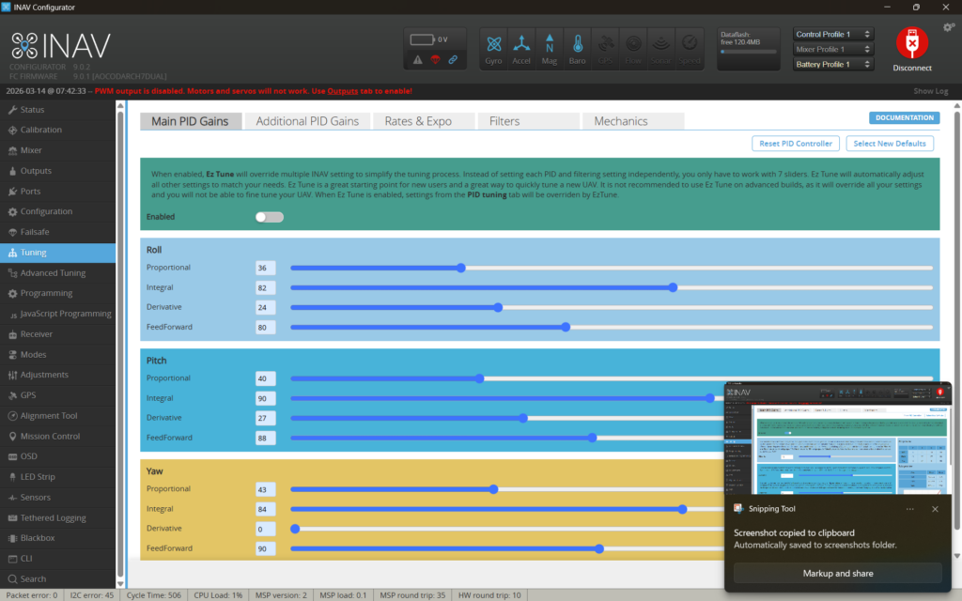
Task: Open the Blackbox sidebar item
Action: (38, 538)
